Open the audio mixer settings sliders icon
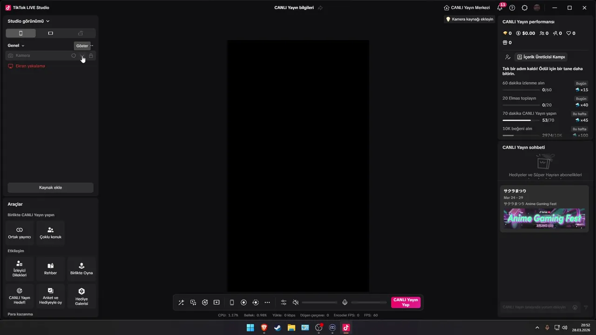596x335 pixels. (284, 302)
